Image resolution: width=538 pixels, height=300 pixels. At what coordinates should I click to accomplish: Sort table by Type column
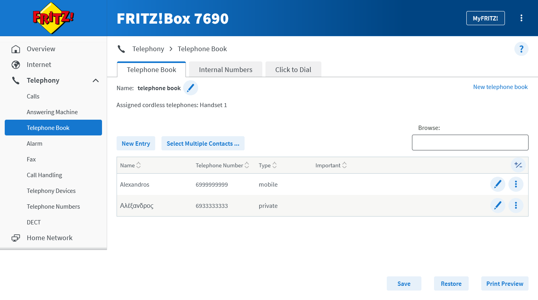pos(275,165)
